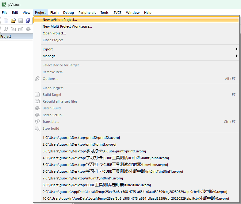Click the Build toolbar icon
This screenshot has width=241, height=204.
(13, 29)
